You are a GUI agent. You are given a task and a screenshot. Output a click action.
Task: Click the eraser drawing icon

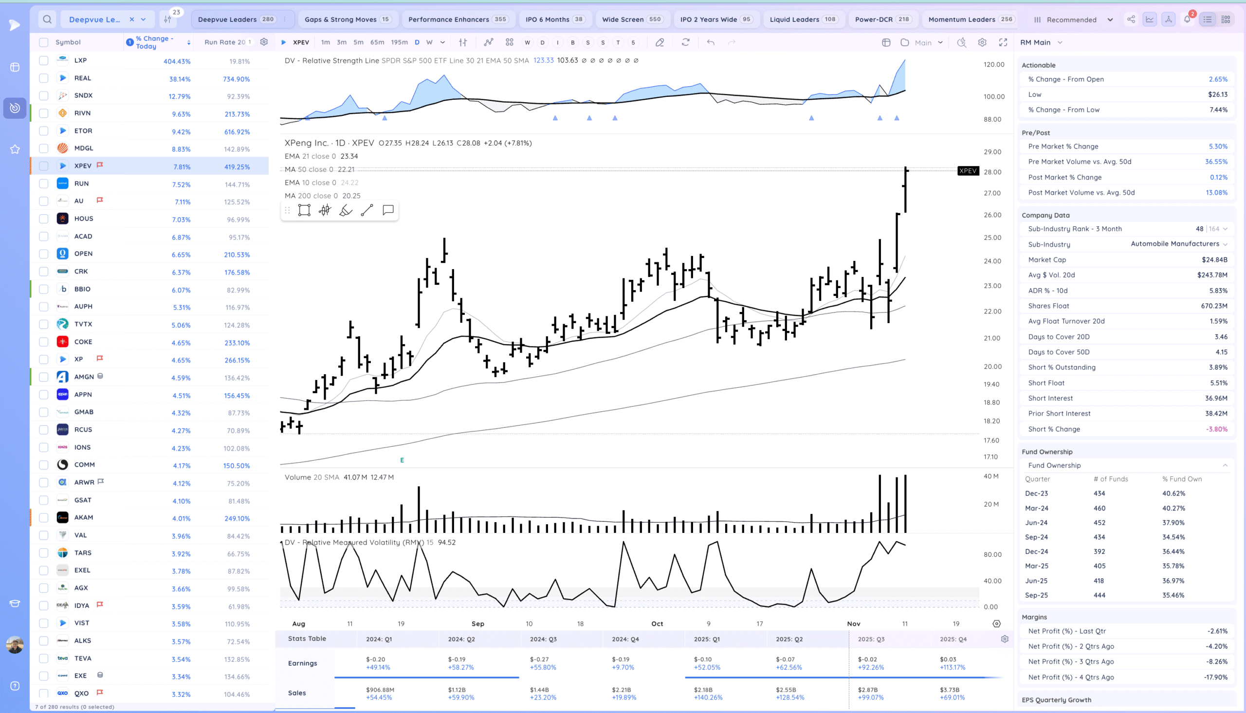click(660, 43)
